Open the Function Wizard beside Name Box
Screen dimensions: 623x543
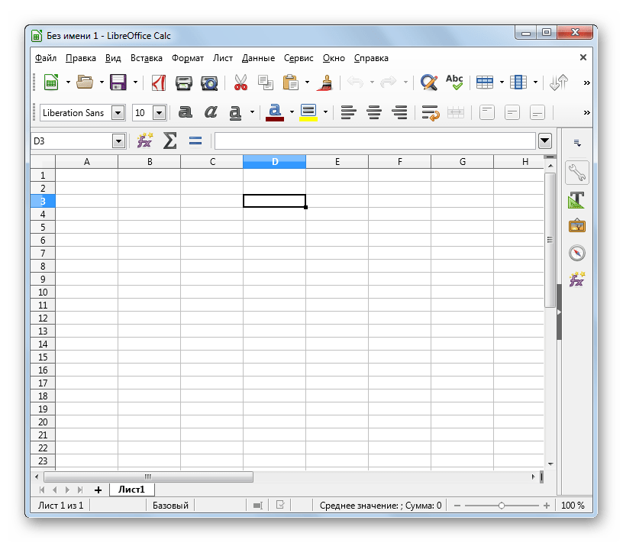pyautogui.click(x=144, y=141)
